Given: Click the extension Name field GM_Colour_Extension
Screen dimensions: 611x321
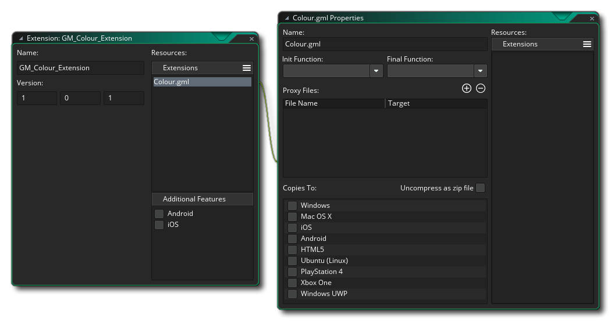Looking at the screenshot, I should [x=80, y=68].
